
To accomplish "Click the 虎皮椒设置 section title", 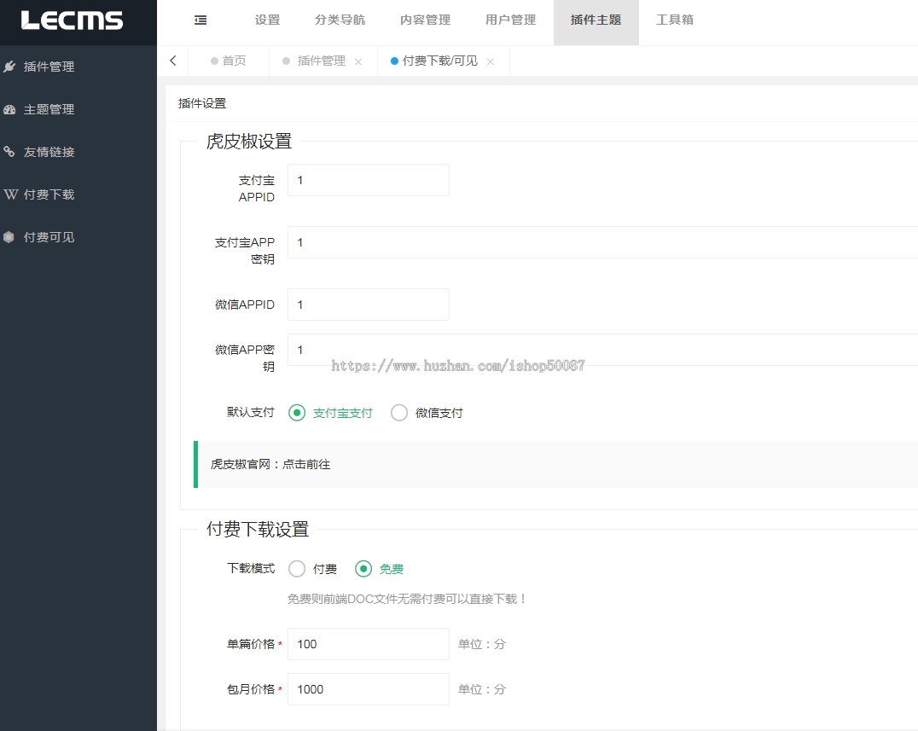I will tap(249, 141).
